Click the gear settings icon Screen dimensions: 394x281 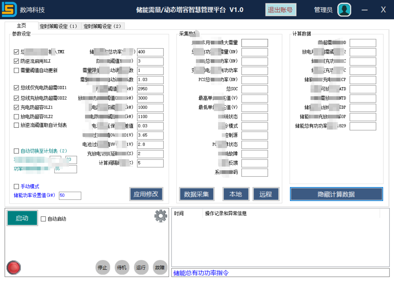pos(160,216)
